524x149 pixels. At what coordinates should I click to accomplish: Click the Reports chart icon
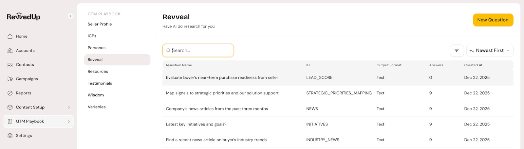click(x=10, y=93)
